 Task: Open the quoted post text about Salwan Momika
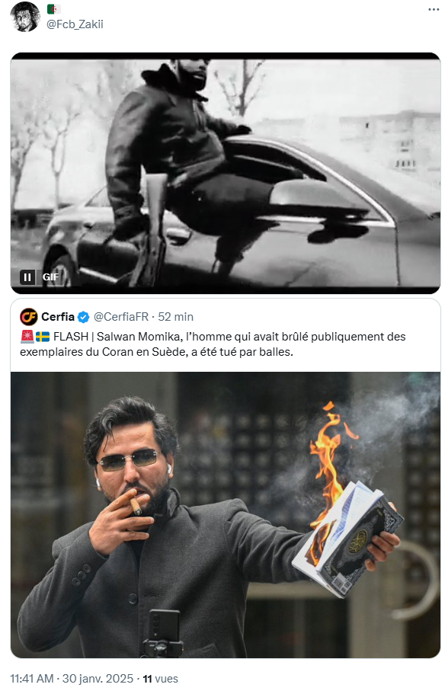(213, 344)
